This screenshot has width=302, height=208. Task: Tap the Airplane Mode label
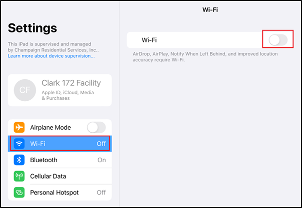(50, 127)
